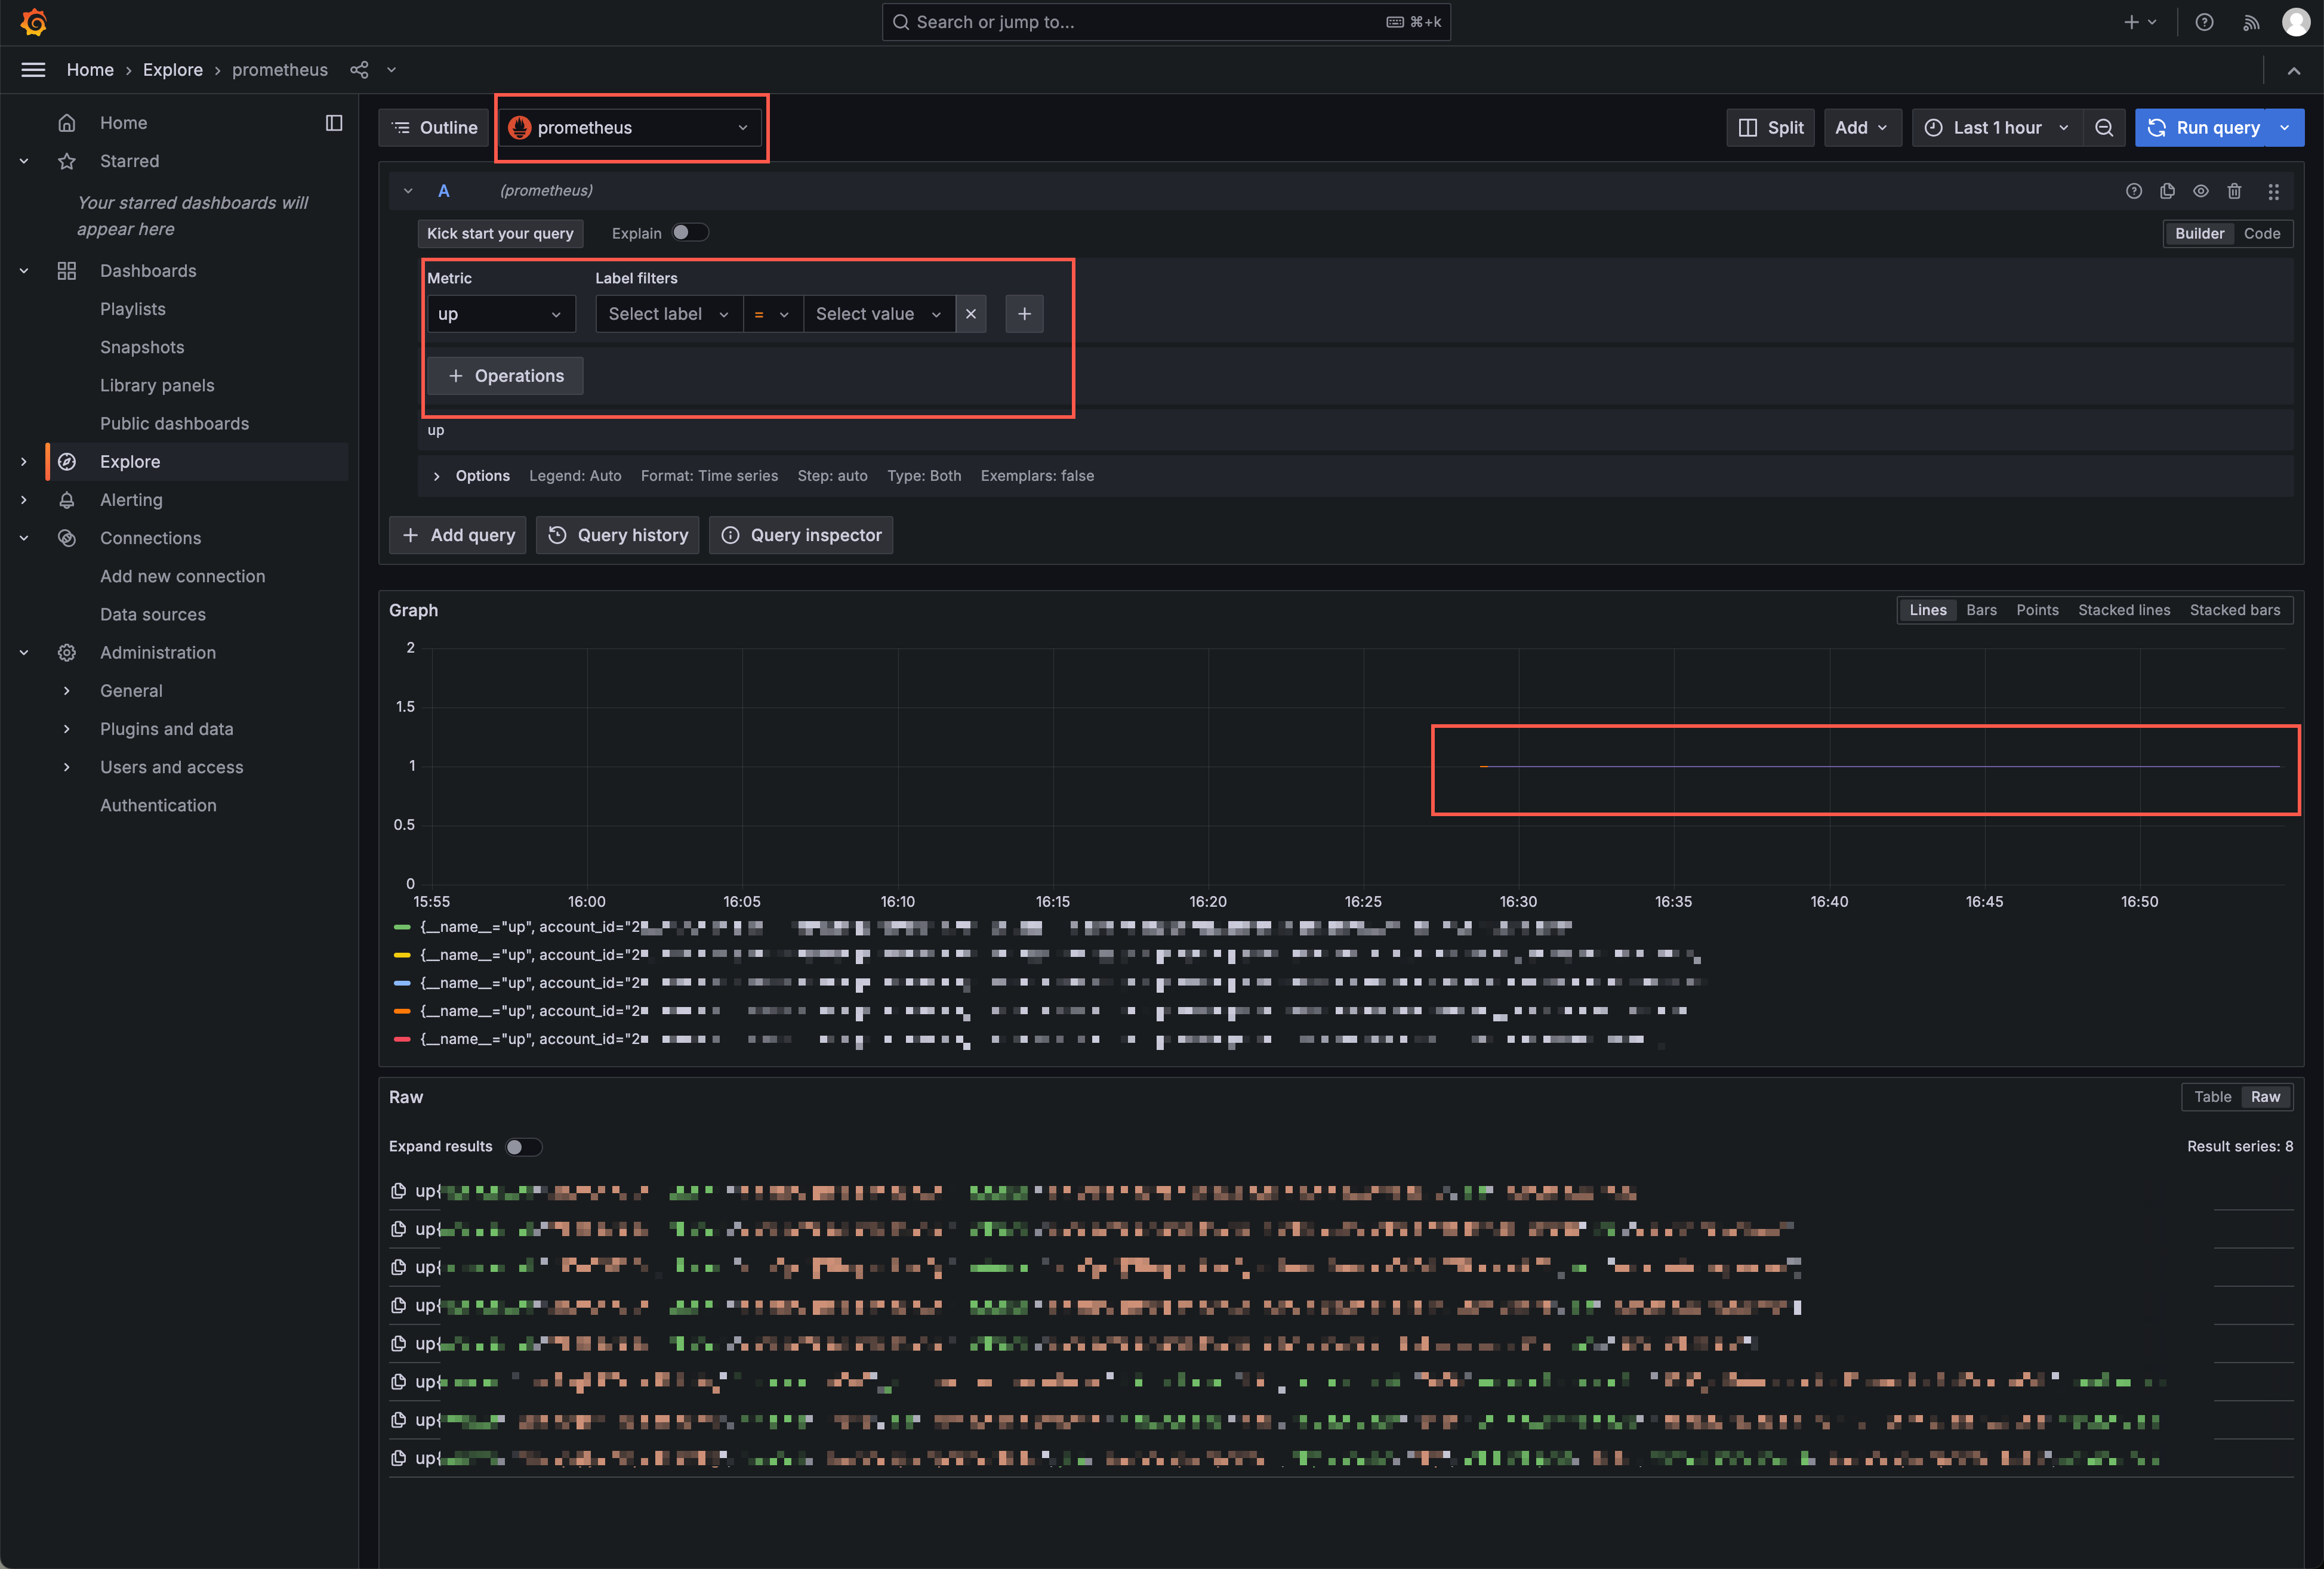Select Stacked lines graph style

click(2123, 610)
